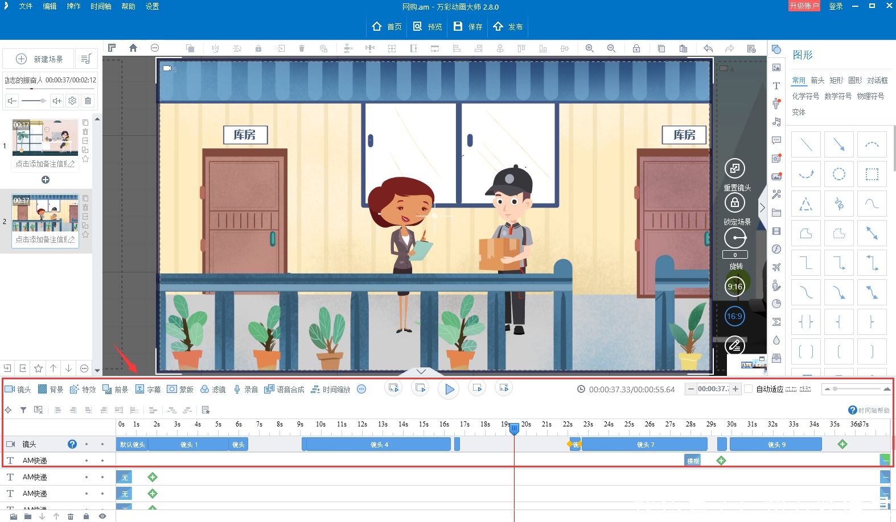The height and width of the screenshot is (522, 896).
Task: Click the 保存 save button
Action: coord(468,26)
